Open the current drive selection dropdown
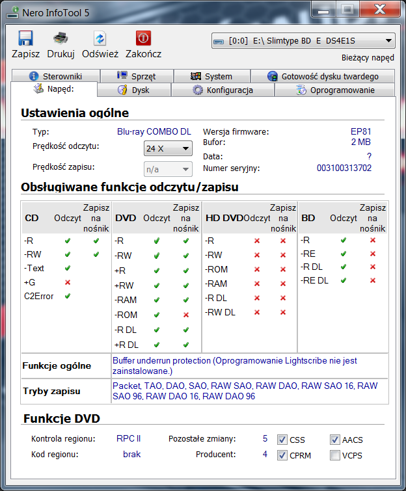 pos(303,41)
